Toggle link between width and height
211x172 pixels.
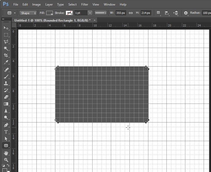[131, 13]
